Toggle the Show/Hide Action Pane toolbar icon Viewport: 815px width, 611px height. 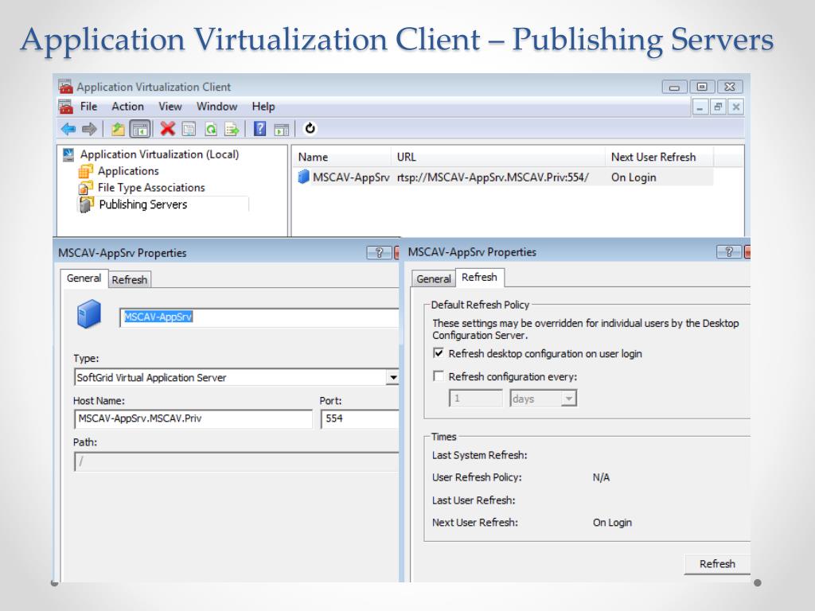click(281, 129)
